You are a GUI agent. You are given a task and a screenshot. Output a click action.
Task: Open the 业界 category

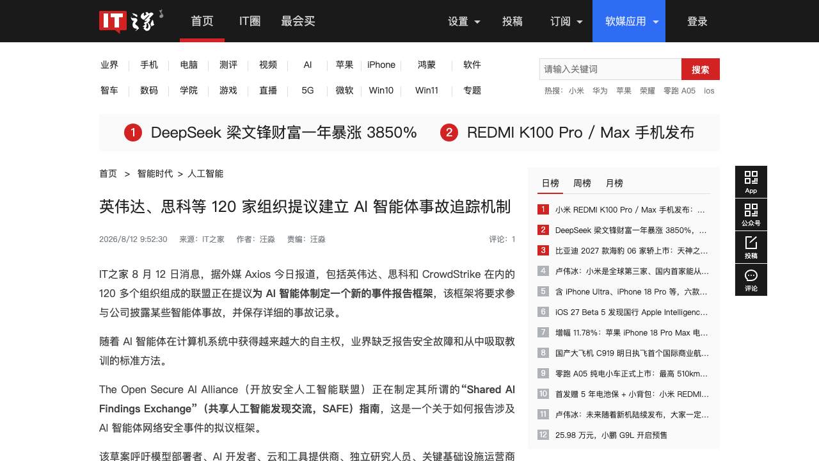(x=109, y=65)
